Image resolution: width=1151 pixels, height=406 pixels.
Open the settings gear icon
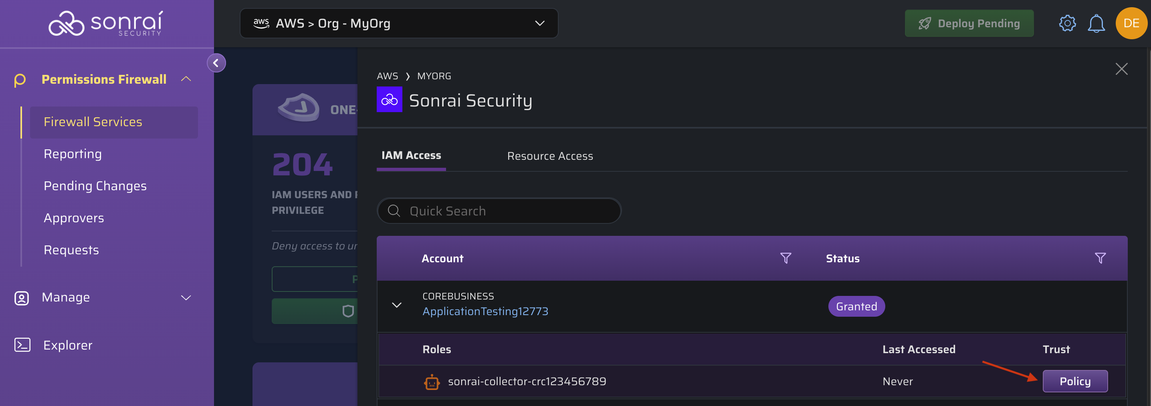coord(1068,23)
